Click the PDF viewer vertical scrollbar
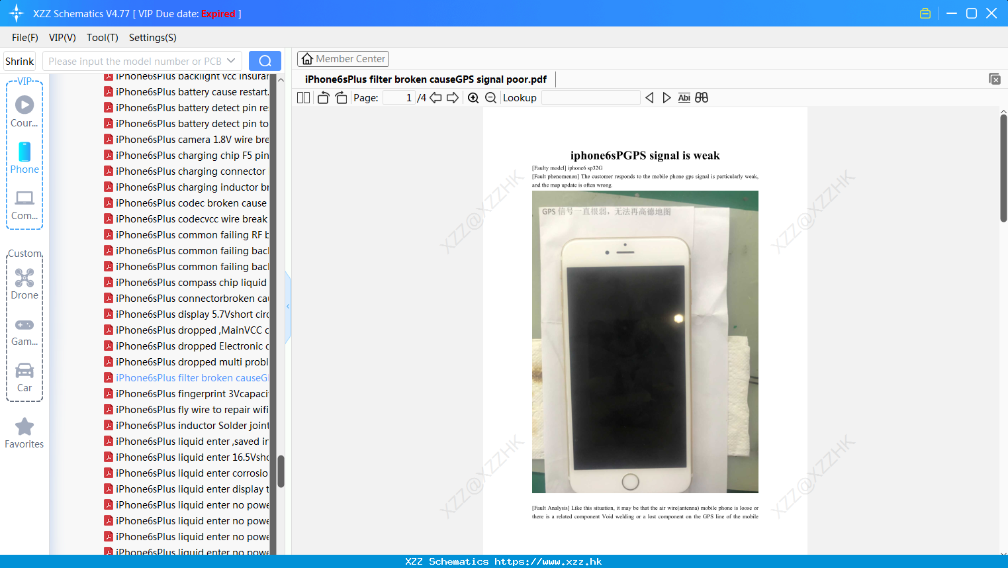Image resolution: width=1008 pixels, height=568 pixels. [x=1003, y=167]
